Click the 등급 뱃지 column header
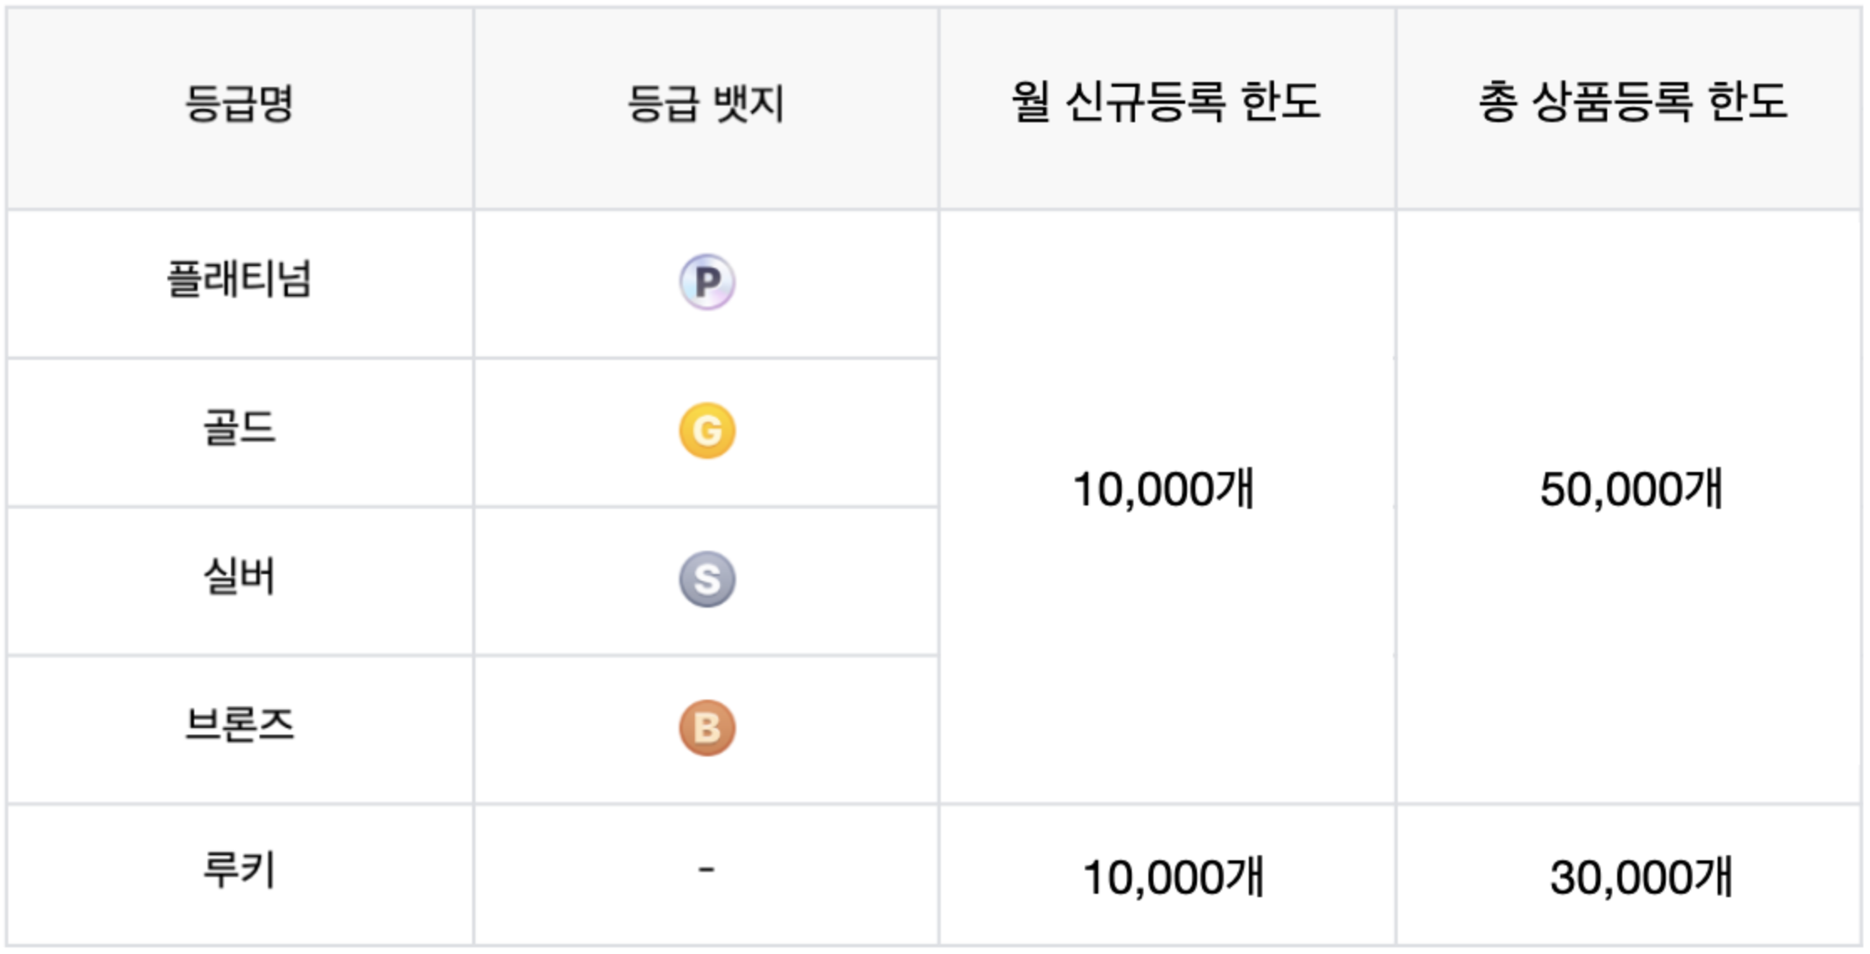The width and height of the screenshot is (1870, 954). 706,108
